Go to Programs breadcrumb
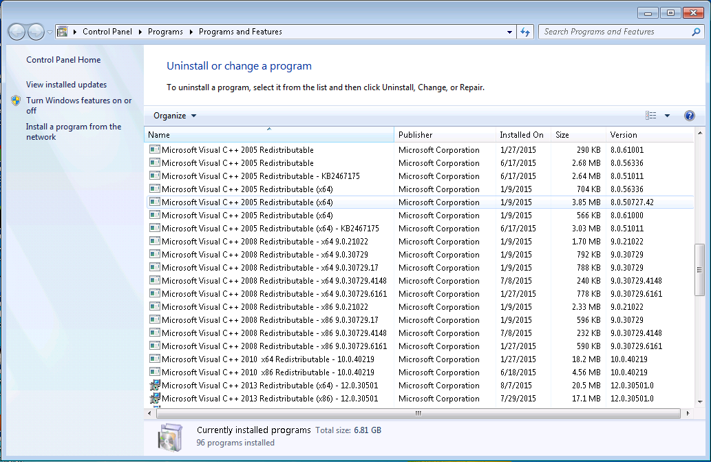Screen dimensions: 711x462 (165, 32)
